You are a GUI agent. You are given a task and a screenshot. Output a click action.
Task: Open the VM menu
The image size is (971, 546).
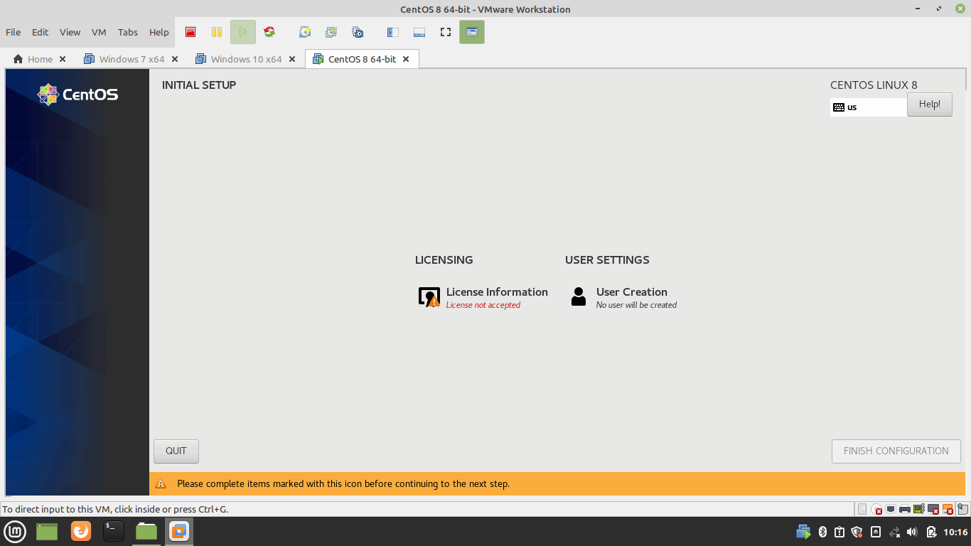99,32
